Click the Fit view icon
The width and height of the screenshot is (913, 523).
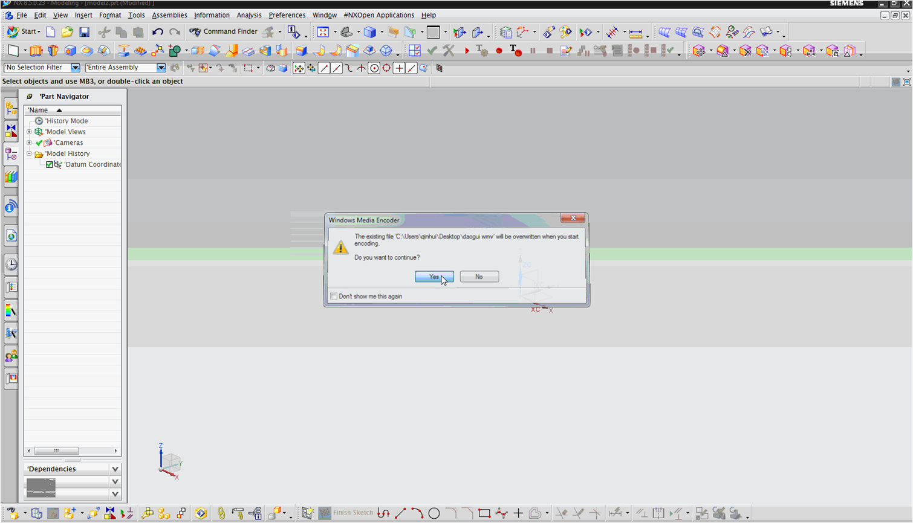point(323,32)
